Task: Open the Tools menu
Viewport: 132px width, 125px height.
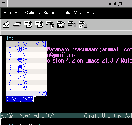Action: 65,13
